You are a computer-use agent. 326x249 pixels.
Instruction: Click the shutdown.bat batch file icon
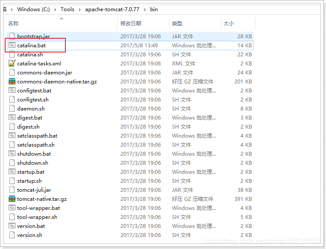pos(12,154)
